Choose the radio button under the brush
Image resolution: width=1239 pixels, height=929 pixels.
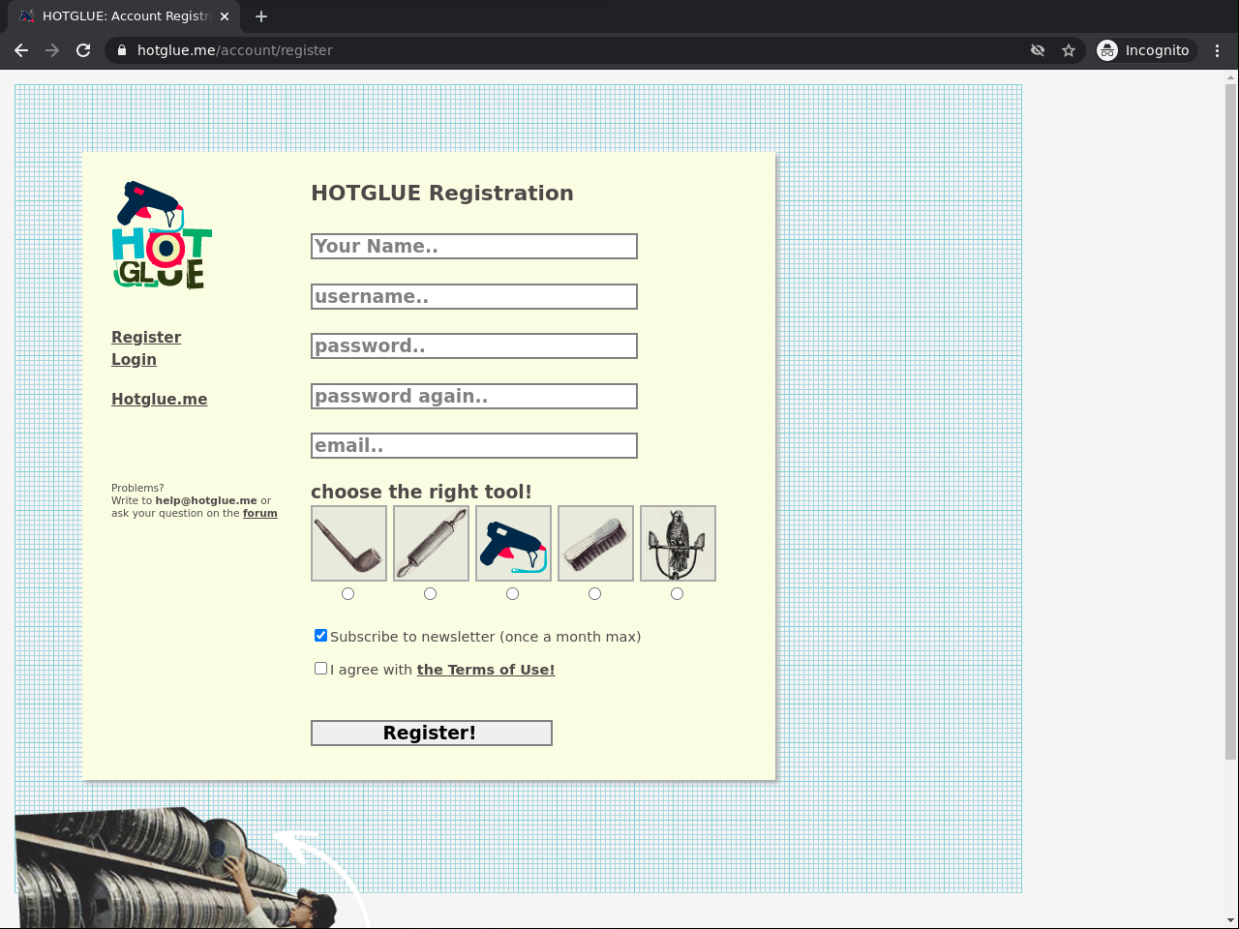(x=595, y=593)
